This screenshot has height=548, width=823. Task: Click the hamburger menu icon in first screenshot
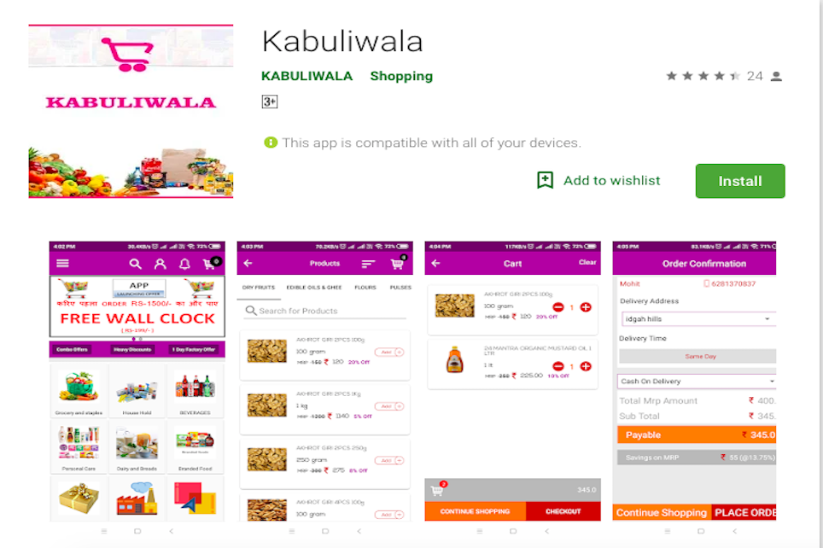click(62, 264)
